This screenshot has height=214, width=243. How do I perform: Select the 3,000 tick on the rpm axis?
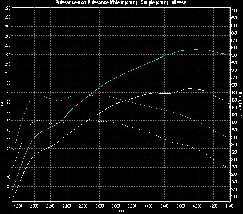116,207
